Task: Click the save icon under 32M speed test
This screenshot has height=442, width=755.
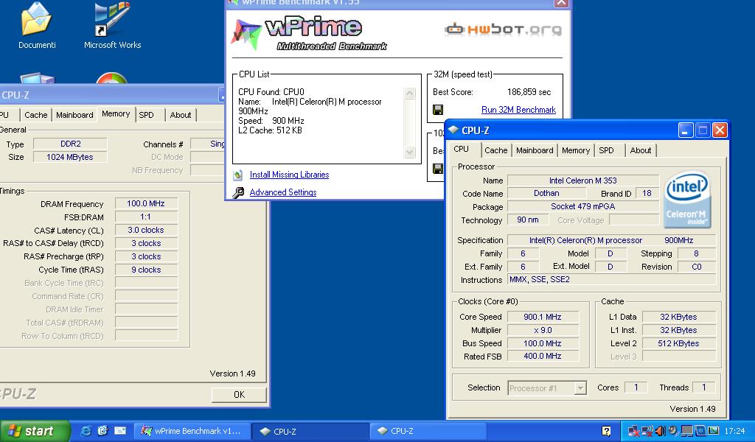Action: click(438, 110)
